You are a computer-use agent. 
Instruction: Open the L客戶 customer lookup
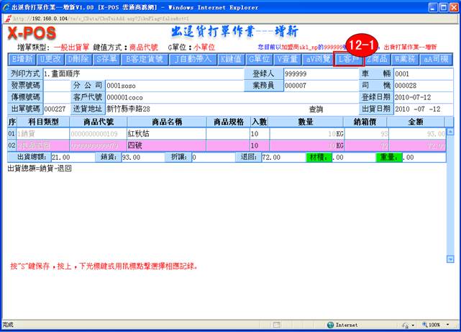[x=350, y=59]
